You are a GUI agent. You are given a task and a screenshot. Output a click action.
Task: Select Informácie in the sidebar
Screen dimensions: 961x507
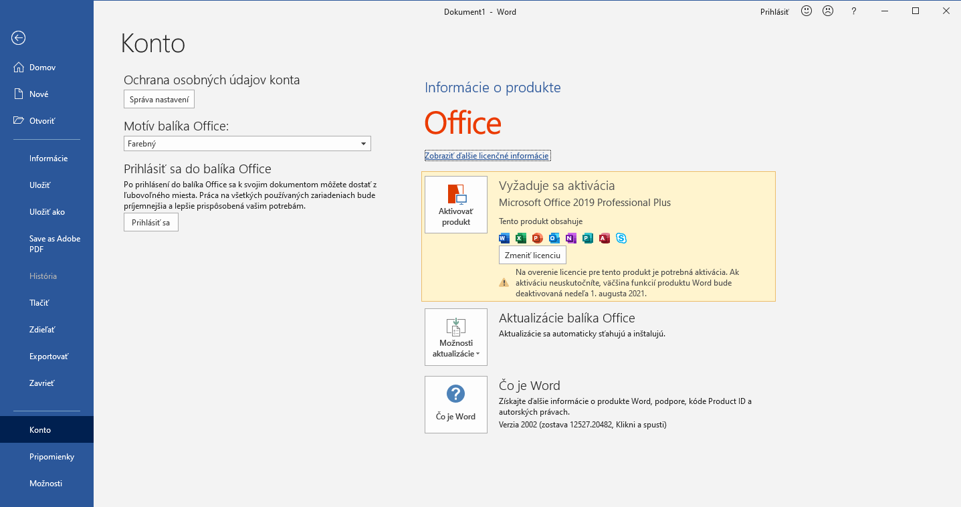47,159
